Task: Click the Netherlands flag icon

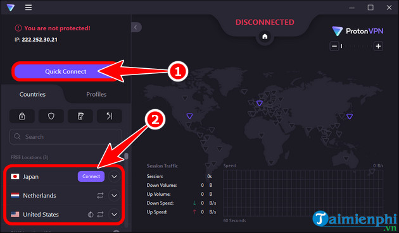Action: 15,196
